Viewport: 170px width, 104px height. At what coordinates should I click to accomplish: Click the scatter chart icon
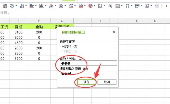[100, 6]
